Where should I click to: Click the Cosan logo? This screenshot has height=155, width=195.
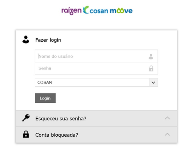(x=96, y=10)
